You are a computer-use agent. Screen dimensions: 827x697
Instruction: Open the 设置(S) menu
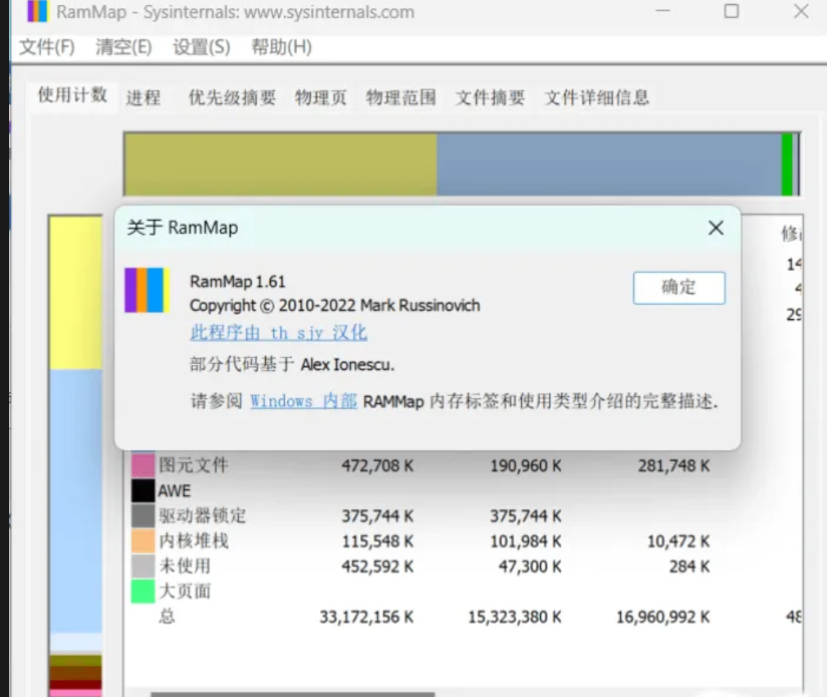(x=201, y=47)
